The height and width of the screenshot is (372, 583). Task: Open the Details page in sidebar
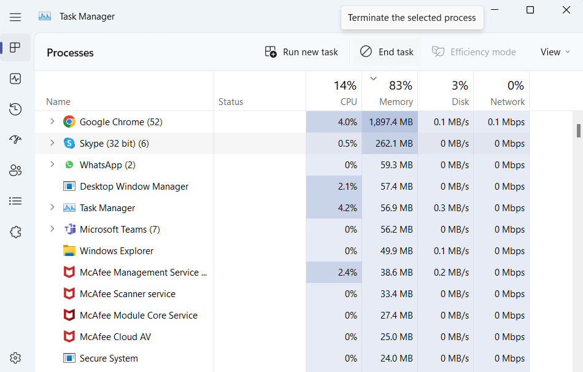click(15, 201)
